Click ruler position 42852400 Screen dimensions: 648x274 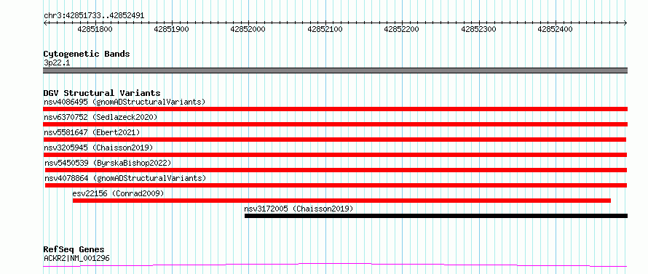point(555,29)
